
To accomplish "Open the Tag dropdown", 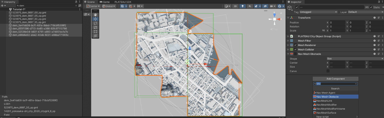I will [x=318, y=12].
